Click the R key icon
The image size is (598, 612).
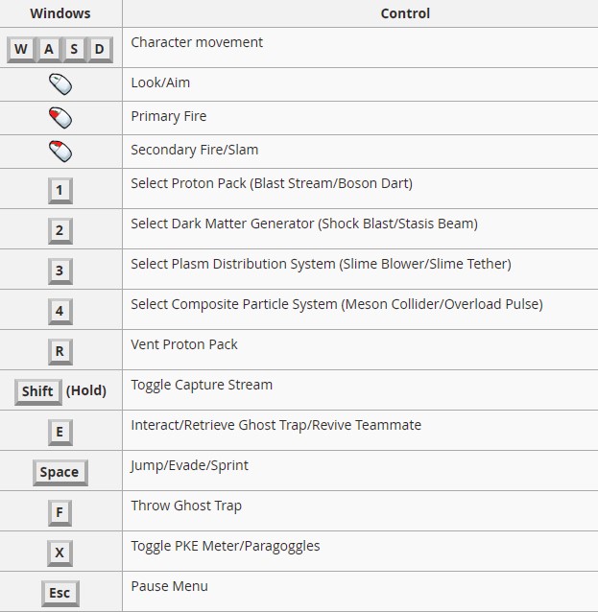click(60, 352)
